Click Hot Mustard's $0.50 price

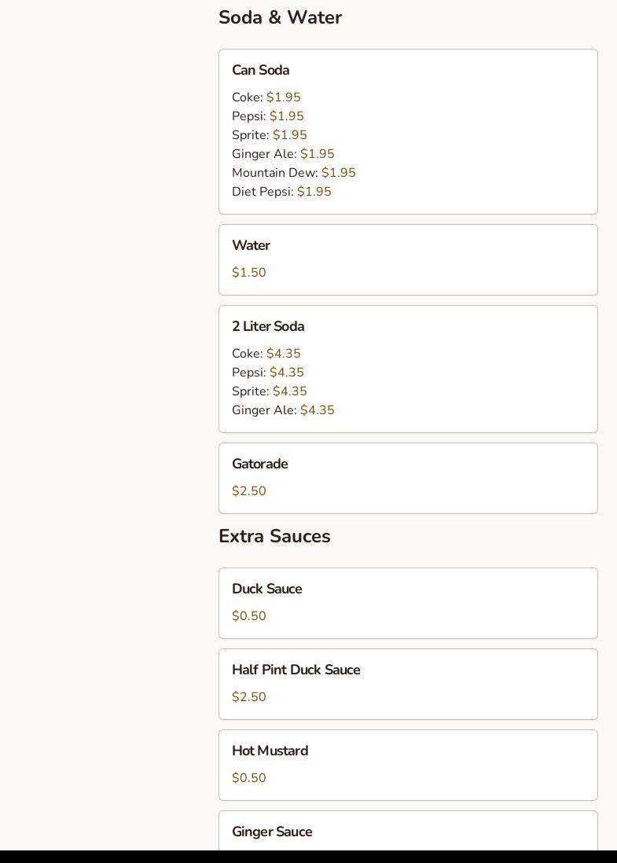pos(249,778)
